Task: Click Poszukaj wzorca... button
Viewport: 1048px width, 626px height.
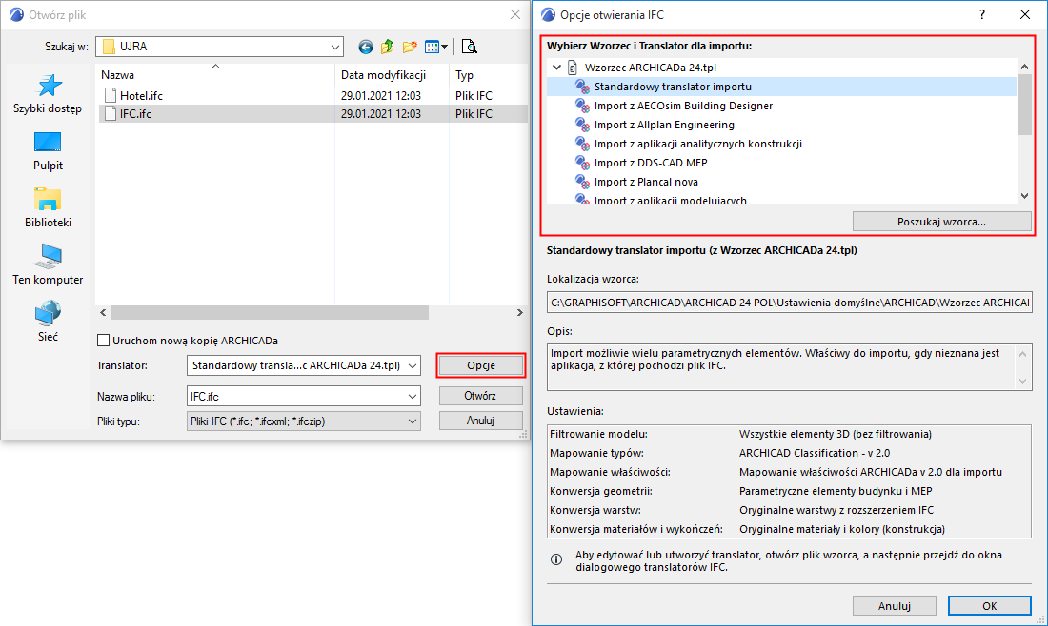Action: [x=941, y=222]
